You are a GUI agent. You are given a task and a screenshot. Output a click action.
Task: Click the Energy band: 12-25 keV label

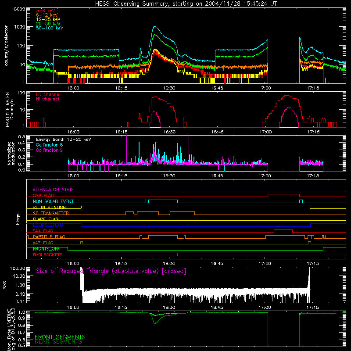[x=64, y=140]
